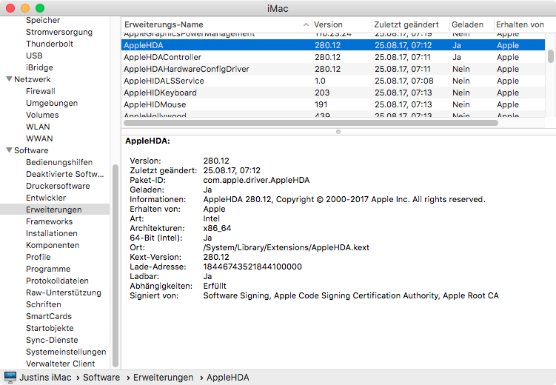This screenshot has height=385, width=556.
Task: Collapse the Netzwerk section triangle
Action: (8, 79)
